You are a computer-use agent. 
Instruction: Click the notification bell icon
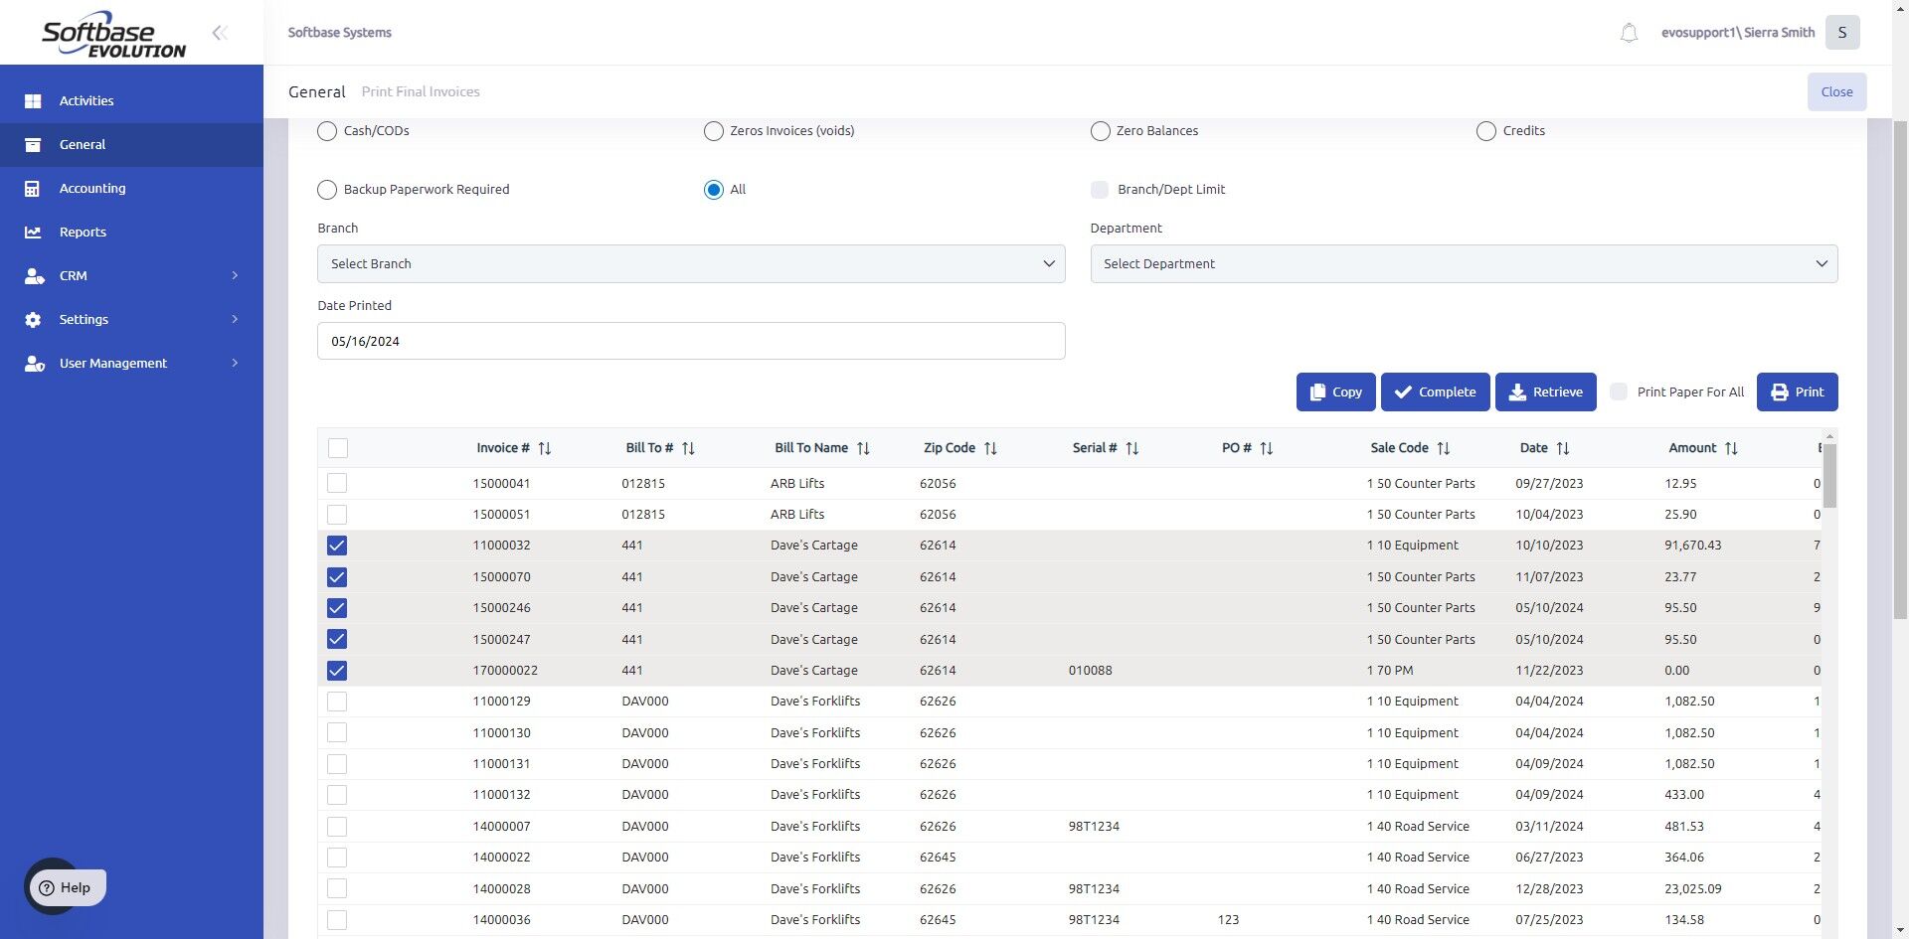pos(1629,32)
